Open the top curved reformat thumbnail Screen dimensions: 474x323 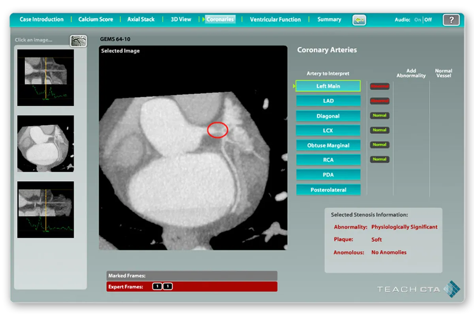pyautogui.click(x=45, y=78)
